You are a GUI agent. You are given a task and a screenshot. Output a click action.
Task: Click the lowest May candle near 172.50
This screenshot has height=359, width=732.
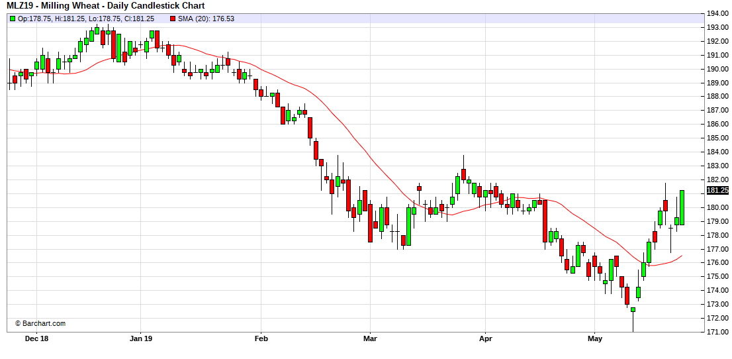[633, 309]
